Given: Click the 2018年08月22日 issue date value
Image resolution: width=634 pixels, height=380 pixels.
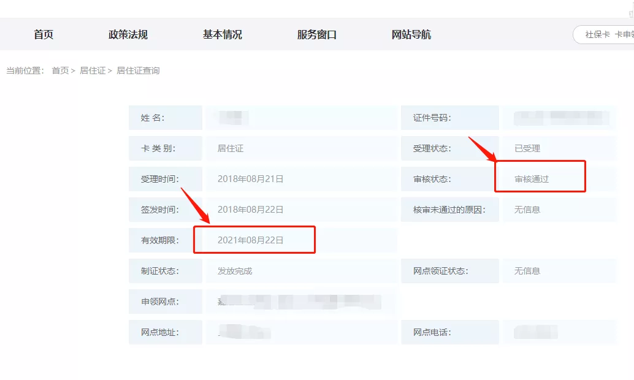Looking at the screenshot, I should click(x=251, y=210).
